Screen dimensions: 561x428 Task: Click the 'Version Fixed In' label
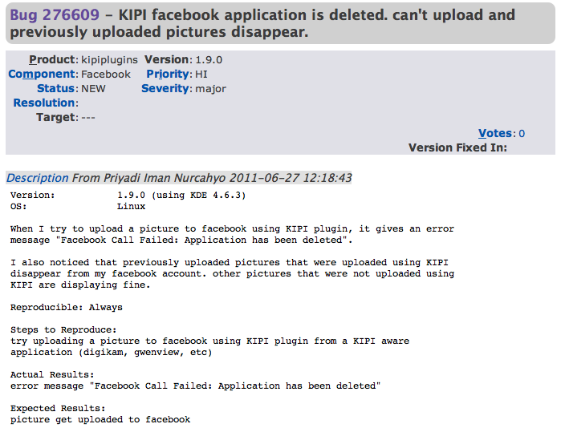(x=457, y=147)
